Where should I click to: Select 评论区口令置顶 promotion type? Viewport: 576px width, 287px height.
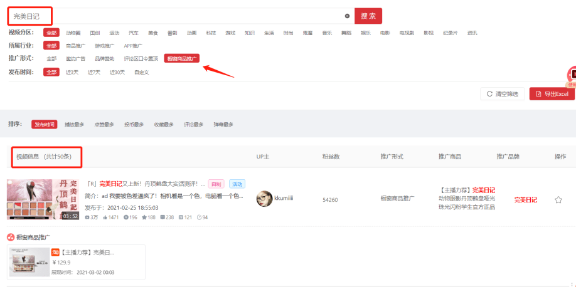141,58
